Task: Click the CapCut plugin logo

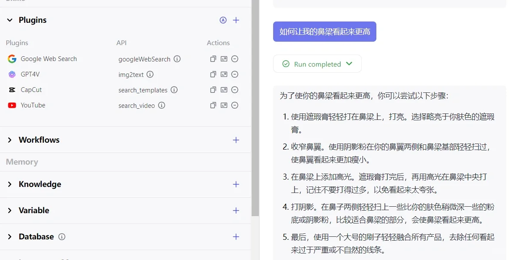Action: pyautogui.click(x=12, y=90)
